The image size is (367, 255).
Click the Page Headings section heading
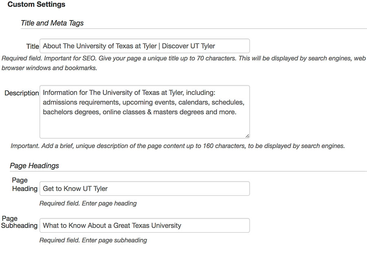[34, 166]
